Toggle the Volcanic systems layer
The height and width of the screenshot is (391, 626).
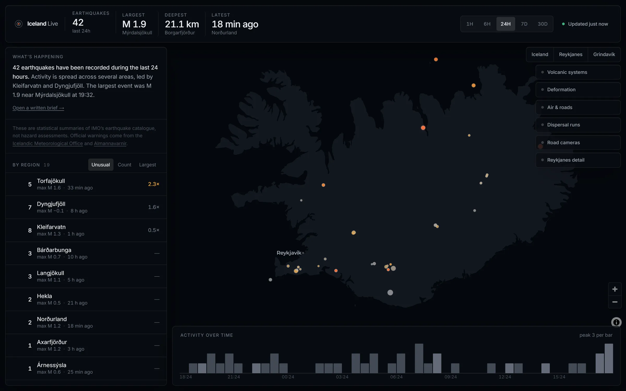point(578,72)
